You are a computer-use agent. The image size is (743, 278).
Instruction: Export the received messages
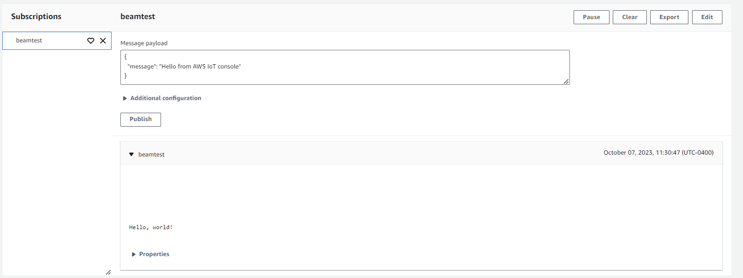tap(669, 17)
